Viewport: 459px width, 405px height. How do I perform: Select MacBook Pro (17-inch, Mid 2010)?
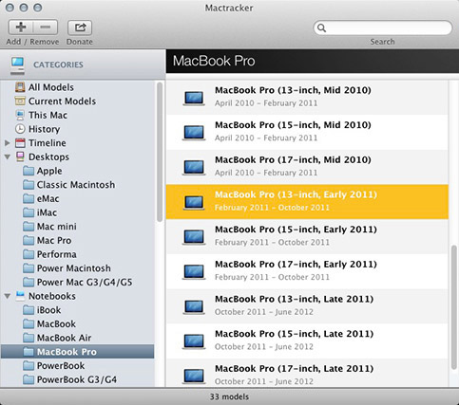(x=307, y=167)
